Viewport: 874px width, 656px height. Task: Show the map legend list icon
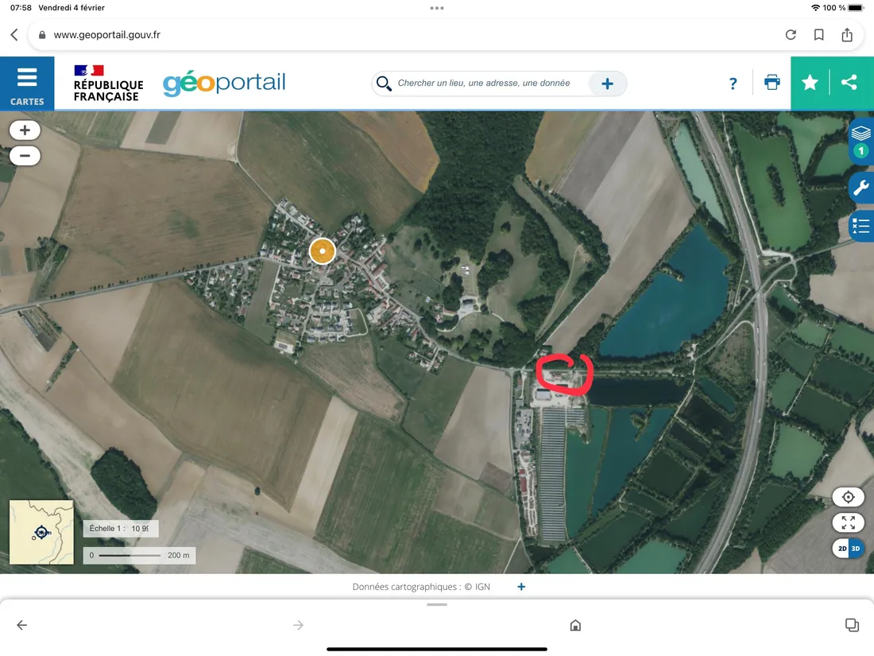(x=860, y=227)
